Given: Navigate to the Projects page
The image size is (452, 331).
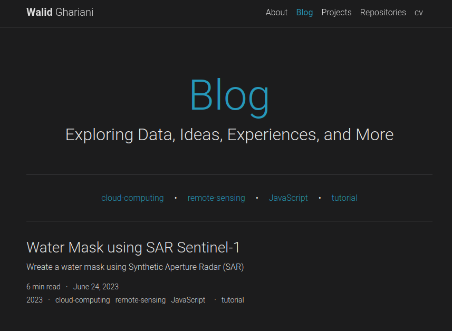Looking at the screenshot, I should 336,12.
